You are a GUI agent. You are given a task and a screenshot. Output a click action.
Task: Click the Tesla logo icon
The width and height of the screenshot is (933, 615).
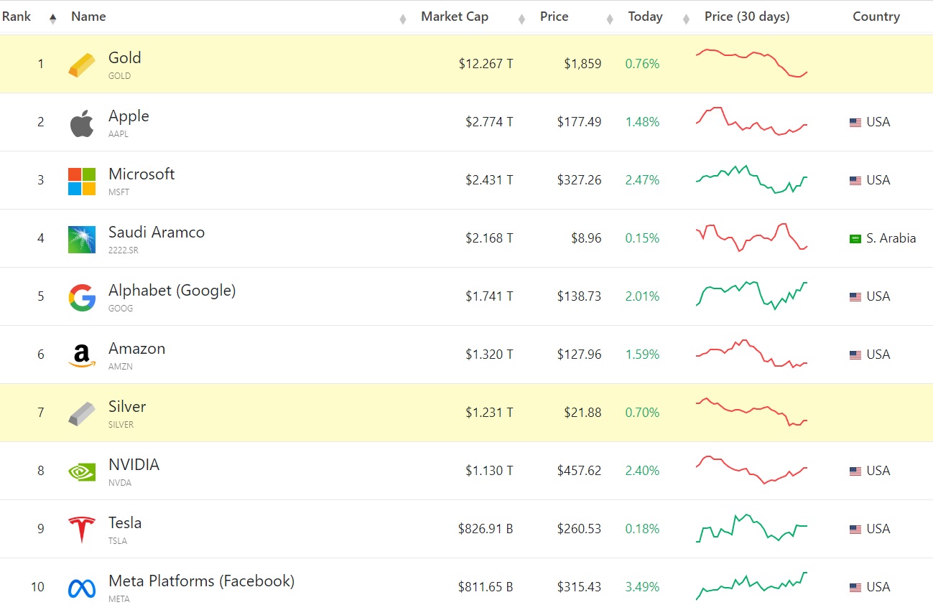pos(82,530)
